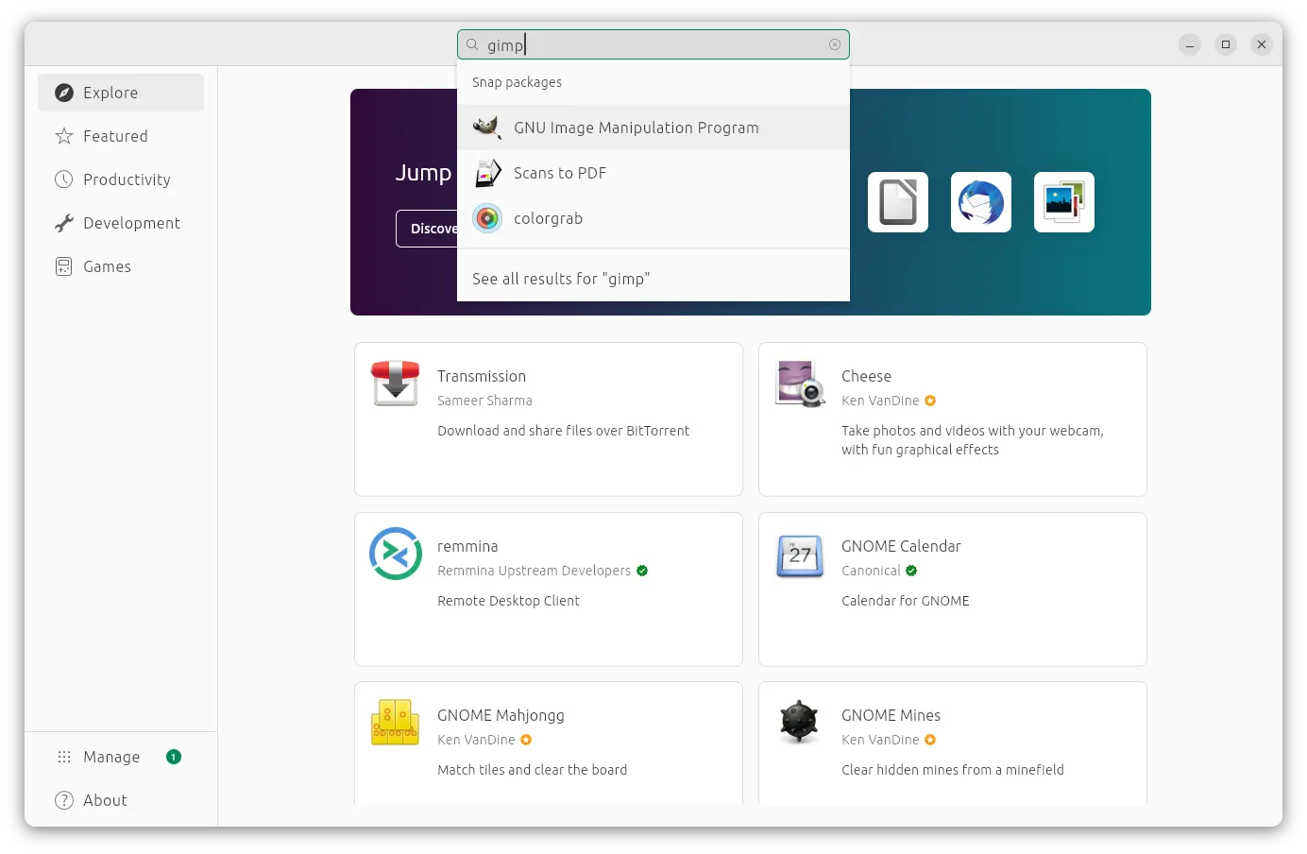This screenshot has height=854, width=1307.
Task: Click the Productivity clock icon
Action: tap(64, 179)
